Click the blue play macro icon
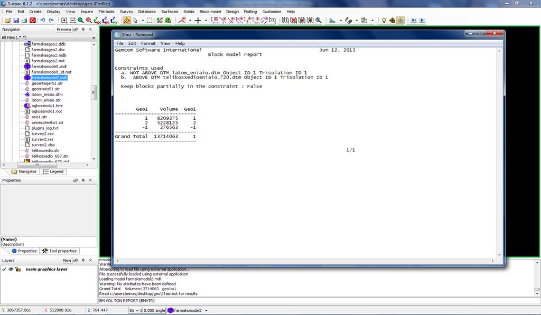Screen dimensions: 541x315 tap(422, 21)
